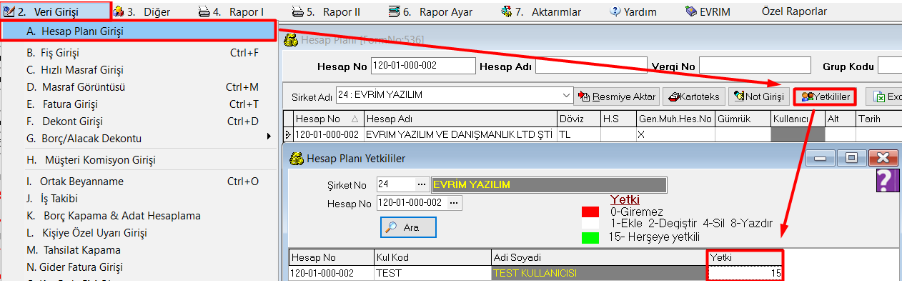Open Şirket No lookup ellipsis button

click(422, 185)
